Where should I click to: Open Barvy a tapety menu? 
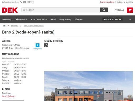pos(65,19)
